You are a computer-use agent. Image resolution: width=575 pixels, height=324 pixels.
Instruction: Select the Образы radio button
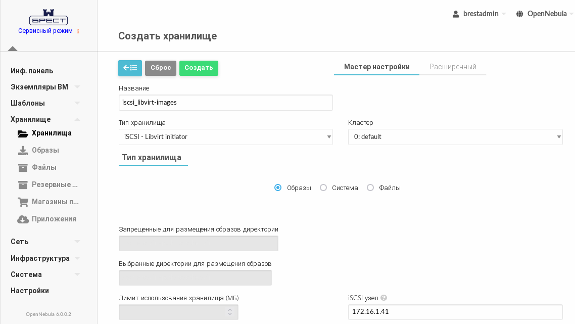(278, 188)
